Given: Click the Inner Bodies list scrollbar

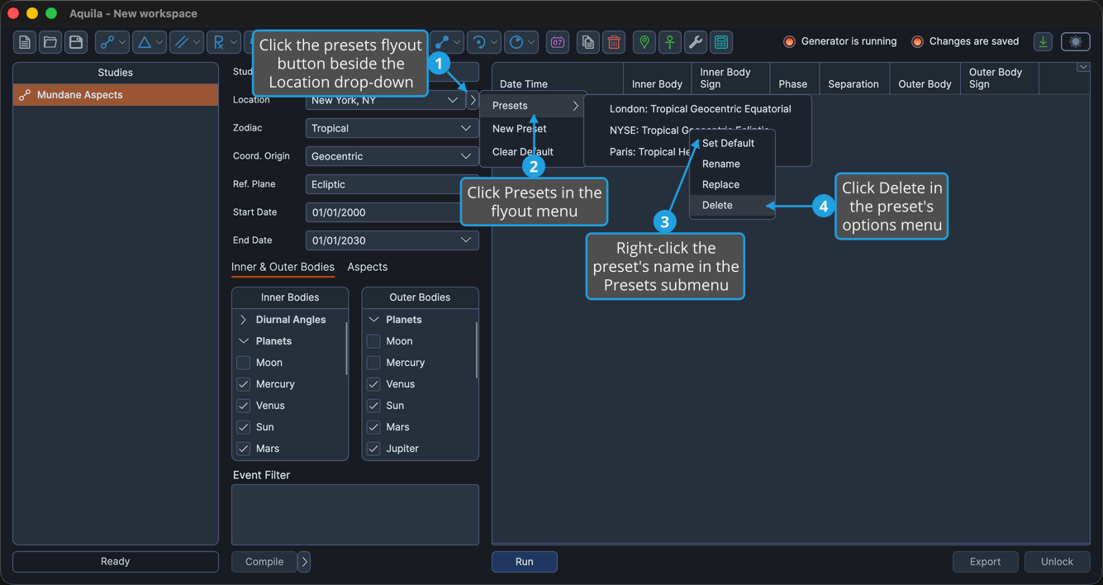Looking at the screenshot, I should coord(346,349).
